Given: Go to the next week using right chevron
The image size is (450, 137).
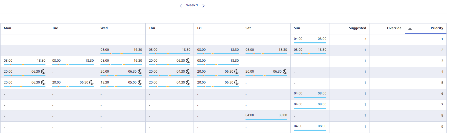Looking at the screenshot, I should (x=203, y=5).
